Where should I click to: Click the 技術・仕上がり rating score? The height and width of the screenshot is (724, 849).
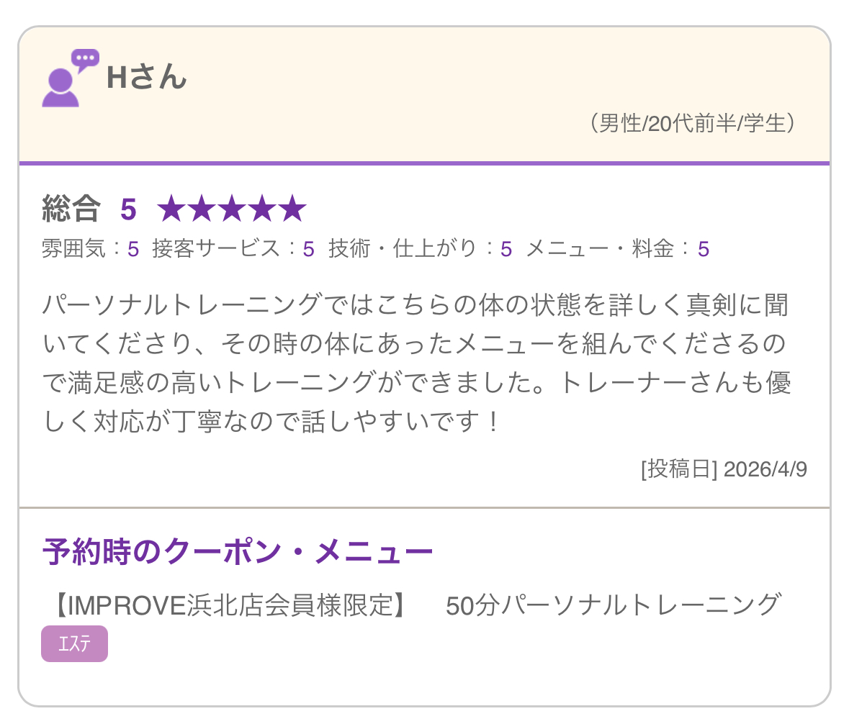pos(506,250)
